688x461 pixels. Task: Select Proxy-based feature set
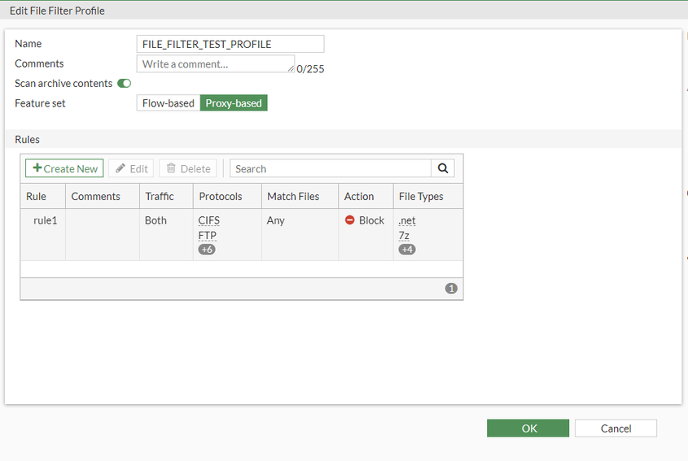234,103
